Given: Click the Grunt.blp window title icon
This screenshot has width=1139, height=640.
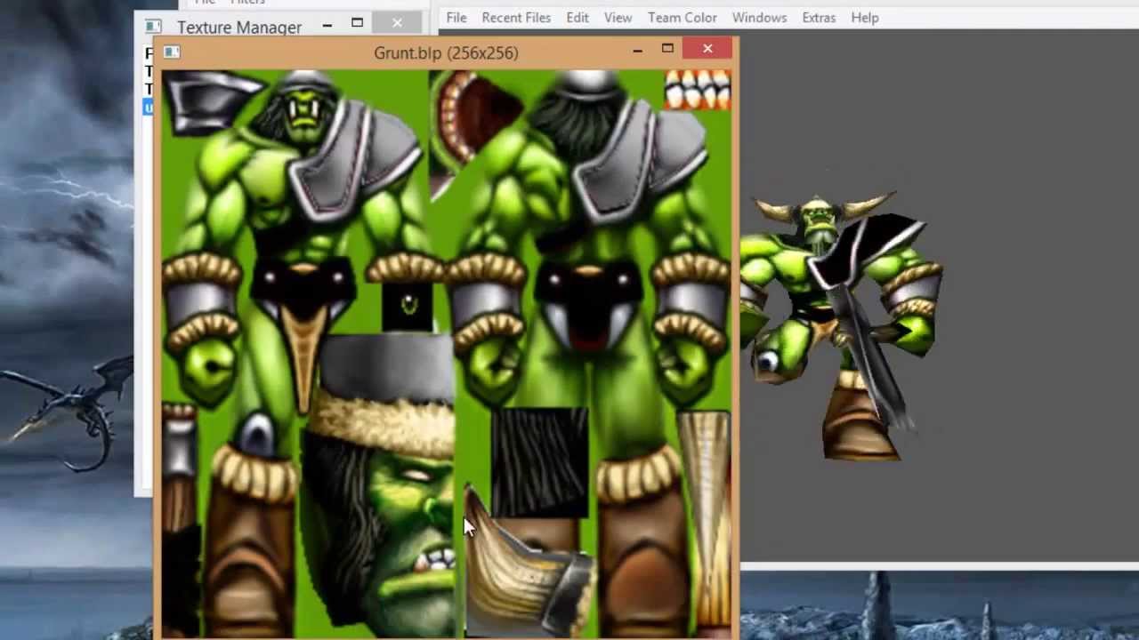Looking at the screenshot, I should pyautogui.click(x=172, y=52).
